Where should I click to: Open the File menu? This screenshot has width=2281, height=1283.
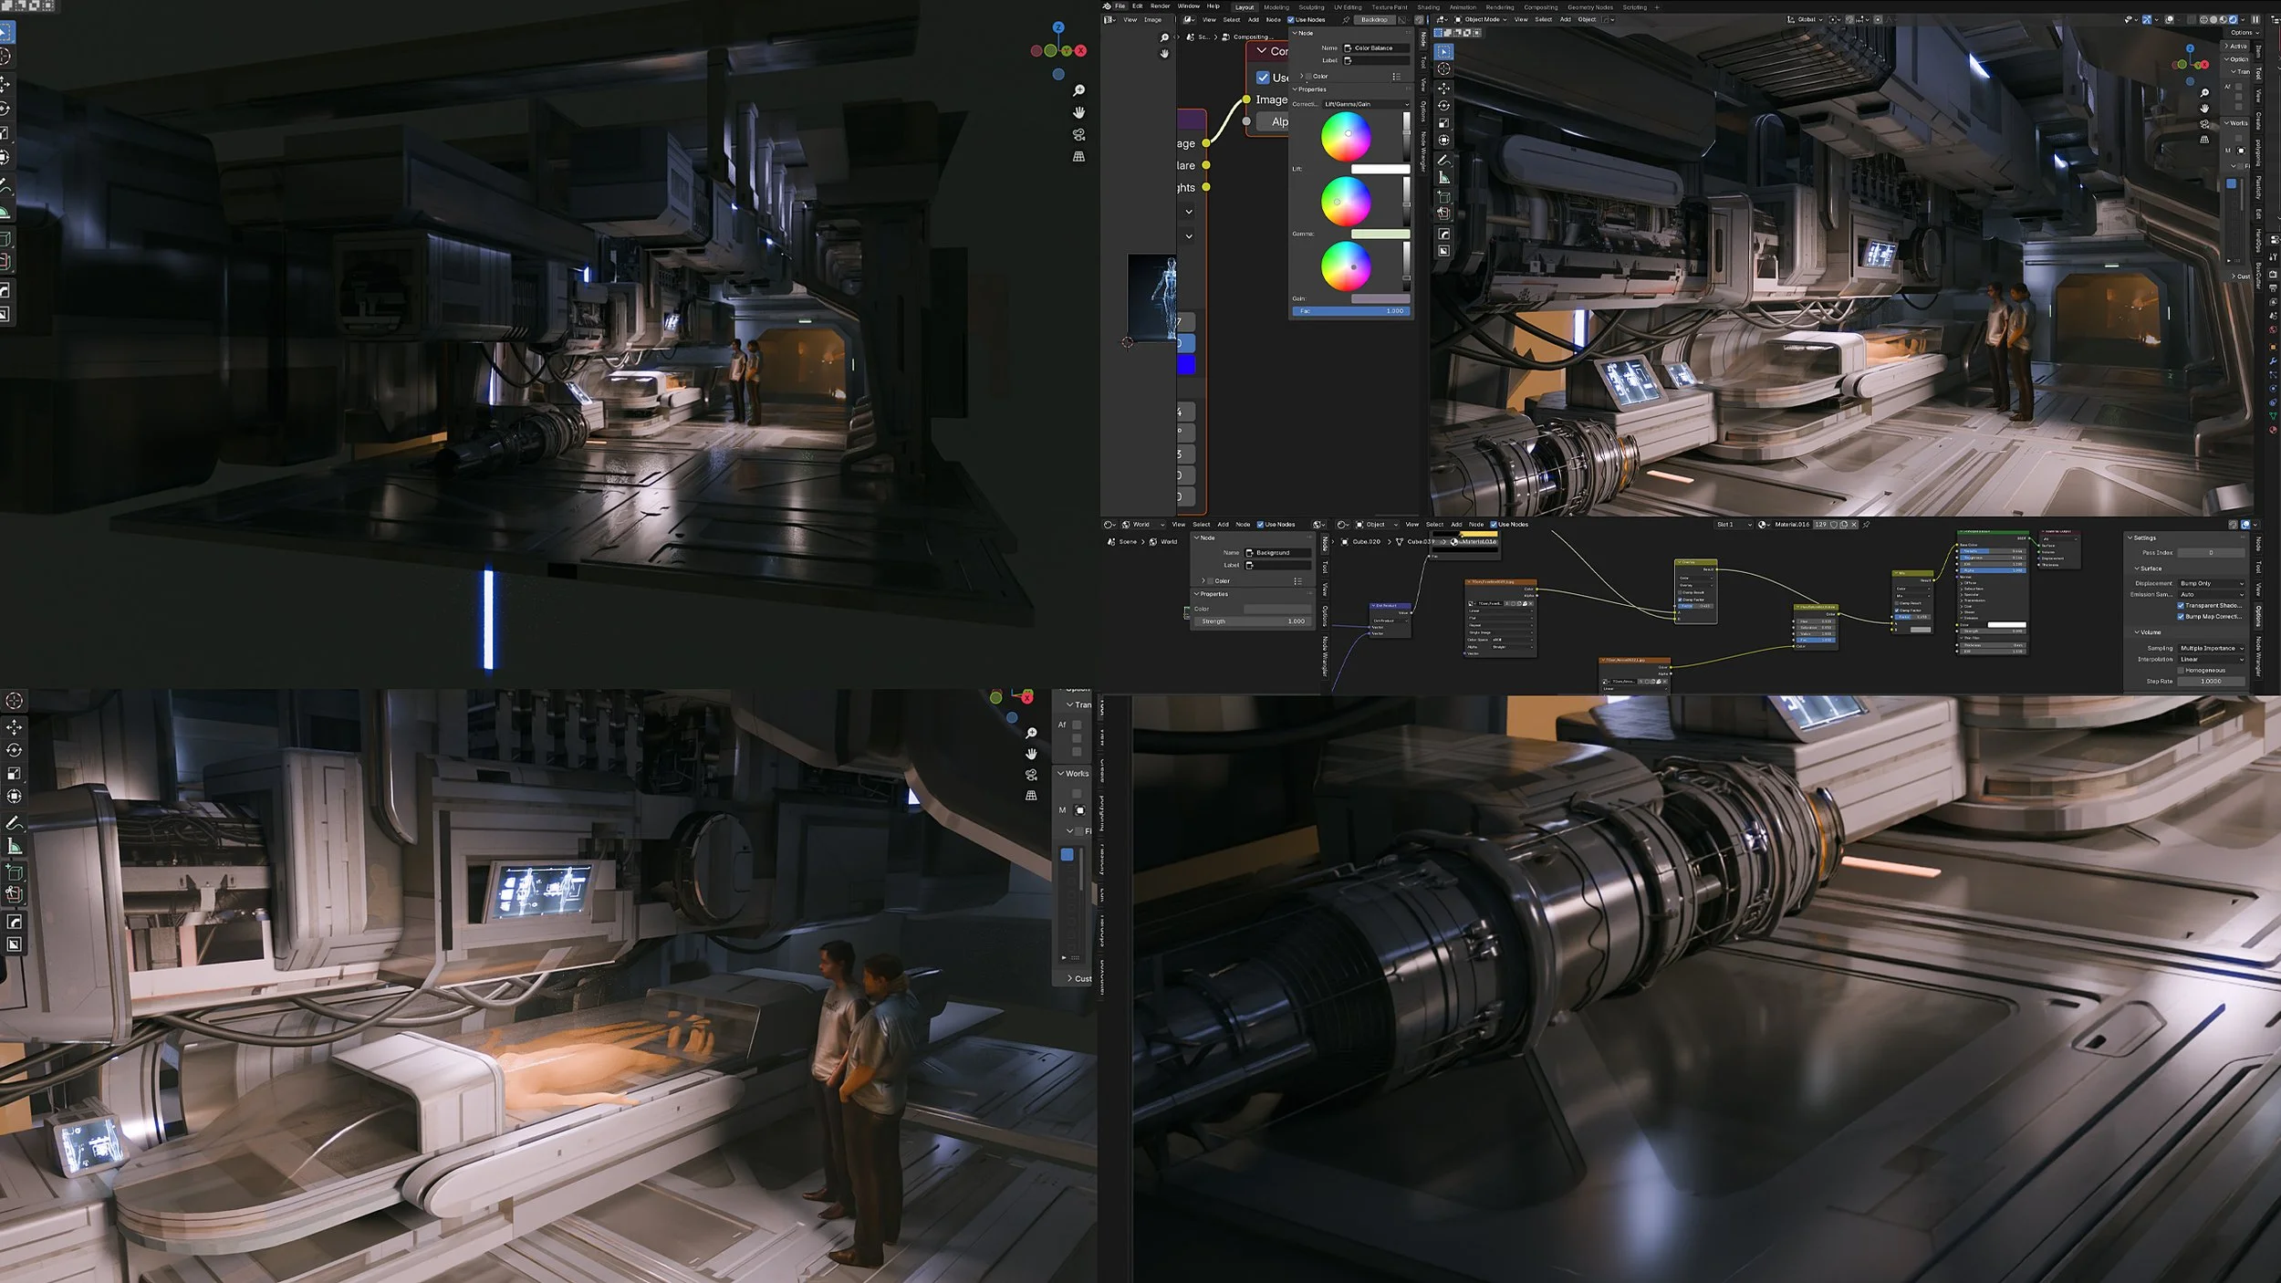click(x=1120, y=6)
